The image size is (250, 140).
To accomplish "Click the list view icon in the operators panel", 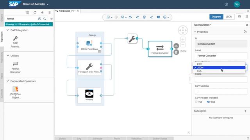I will tap(50, 12).
